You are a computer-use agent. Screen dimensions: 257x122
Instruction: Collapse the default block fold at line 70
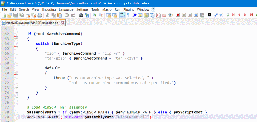16,73
